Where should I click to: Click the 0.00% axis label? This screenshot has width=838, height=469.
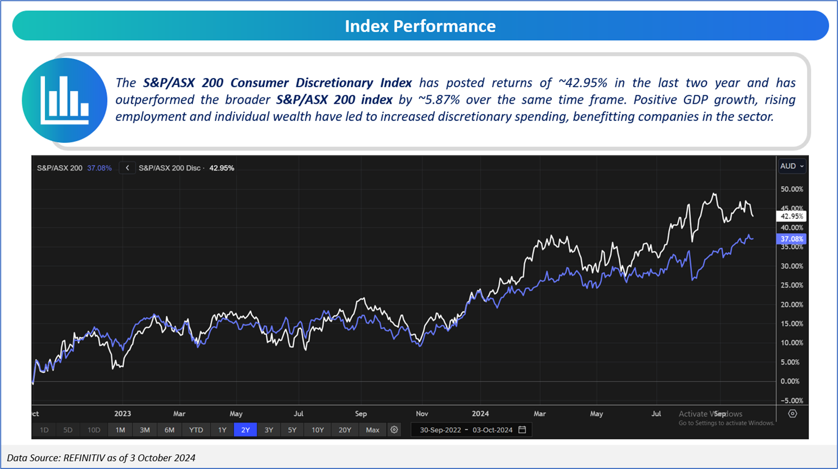click(790, 381)
